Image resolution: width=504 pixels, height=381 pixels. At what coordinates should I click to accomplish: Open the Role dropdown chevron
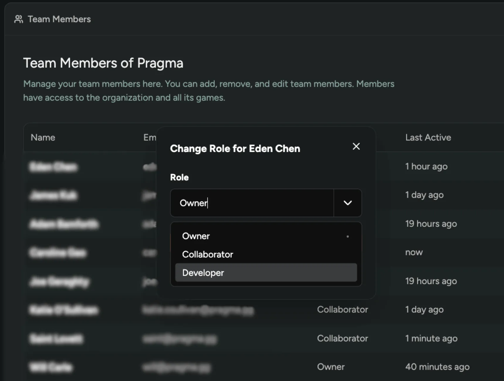(x=348, y=203)
